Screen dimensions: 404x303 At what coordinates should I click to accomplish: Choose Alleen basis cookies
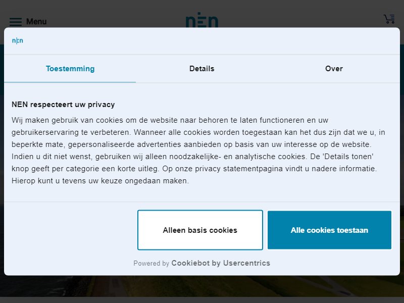tap(200, 230)
